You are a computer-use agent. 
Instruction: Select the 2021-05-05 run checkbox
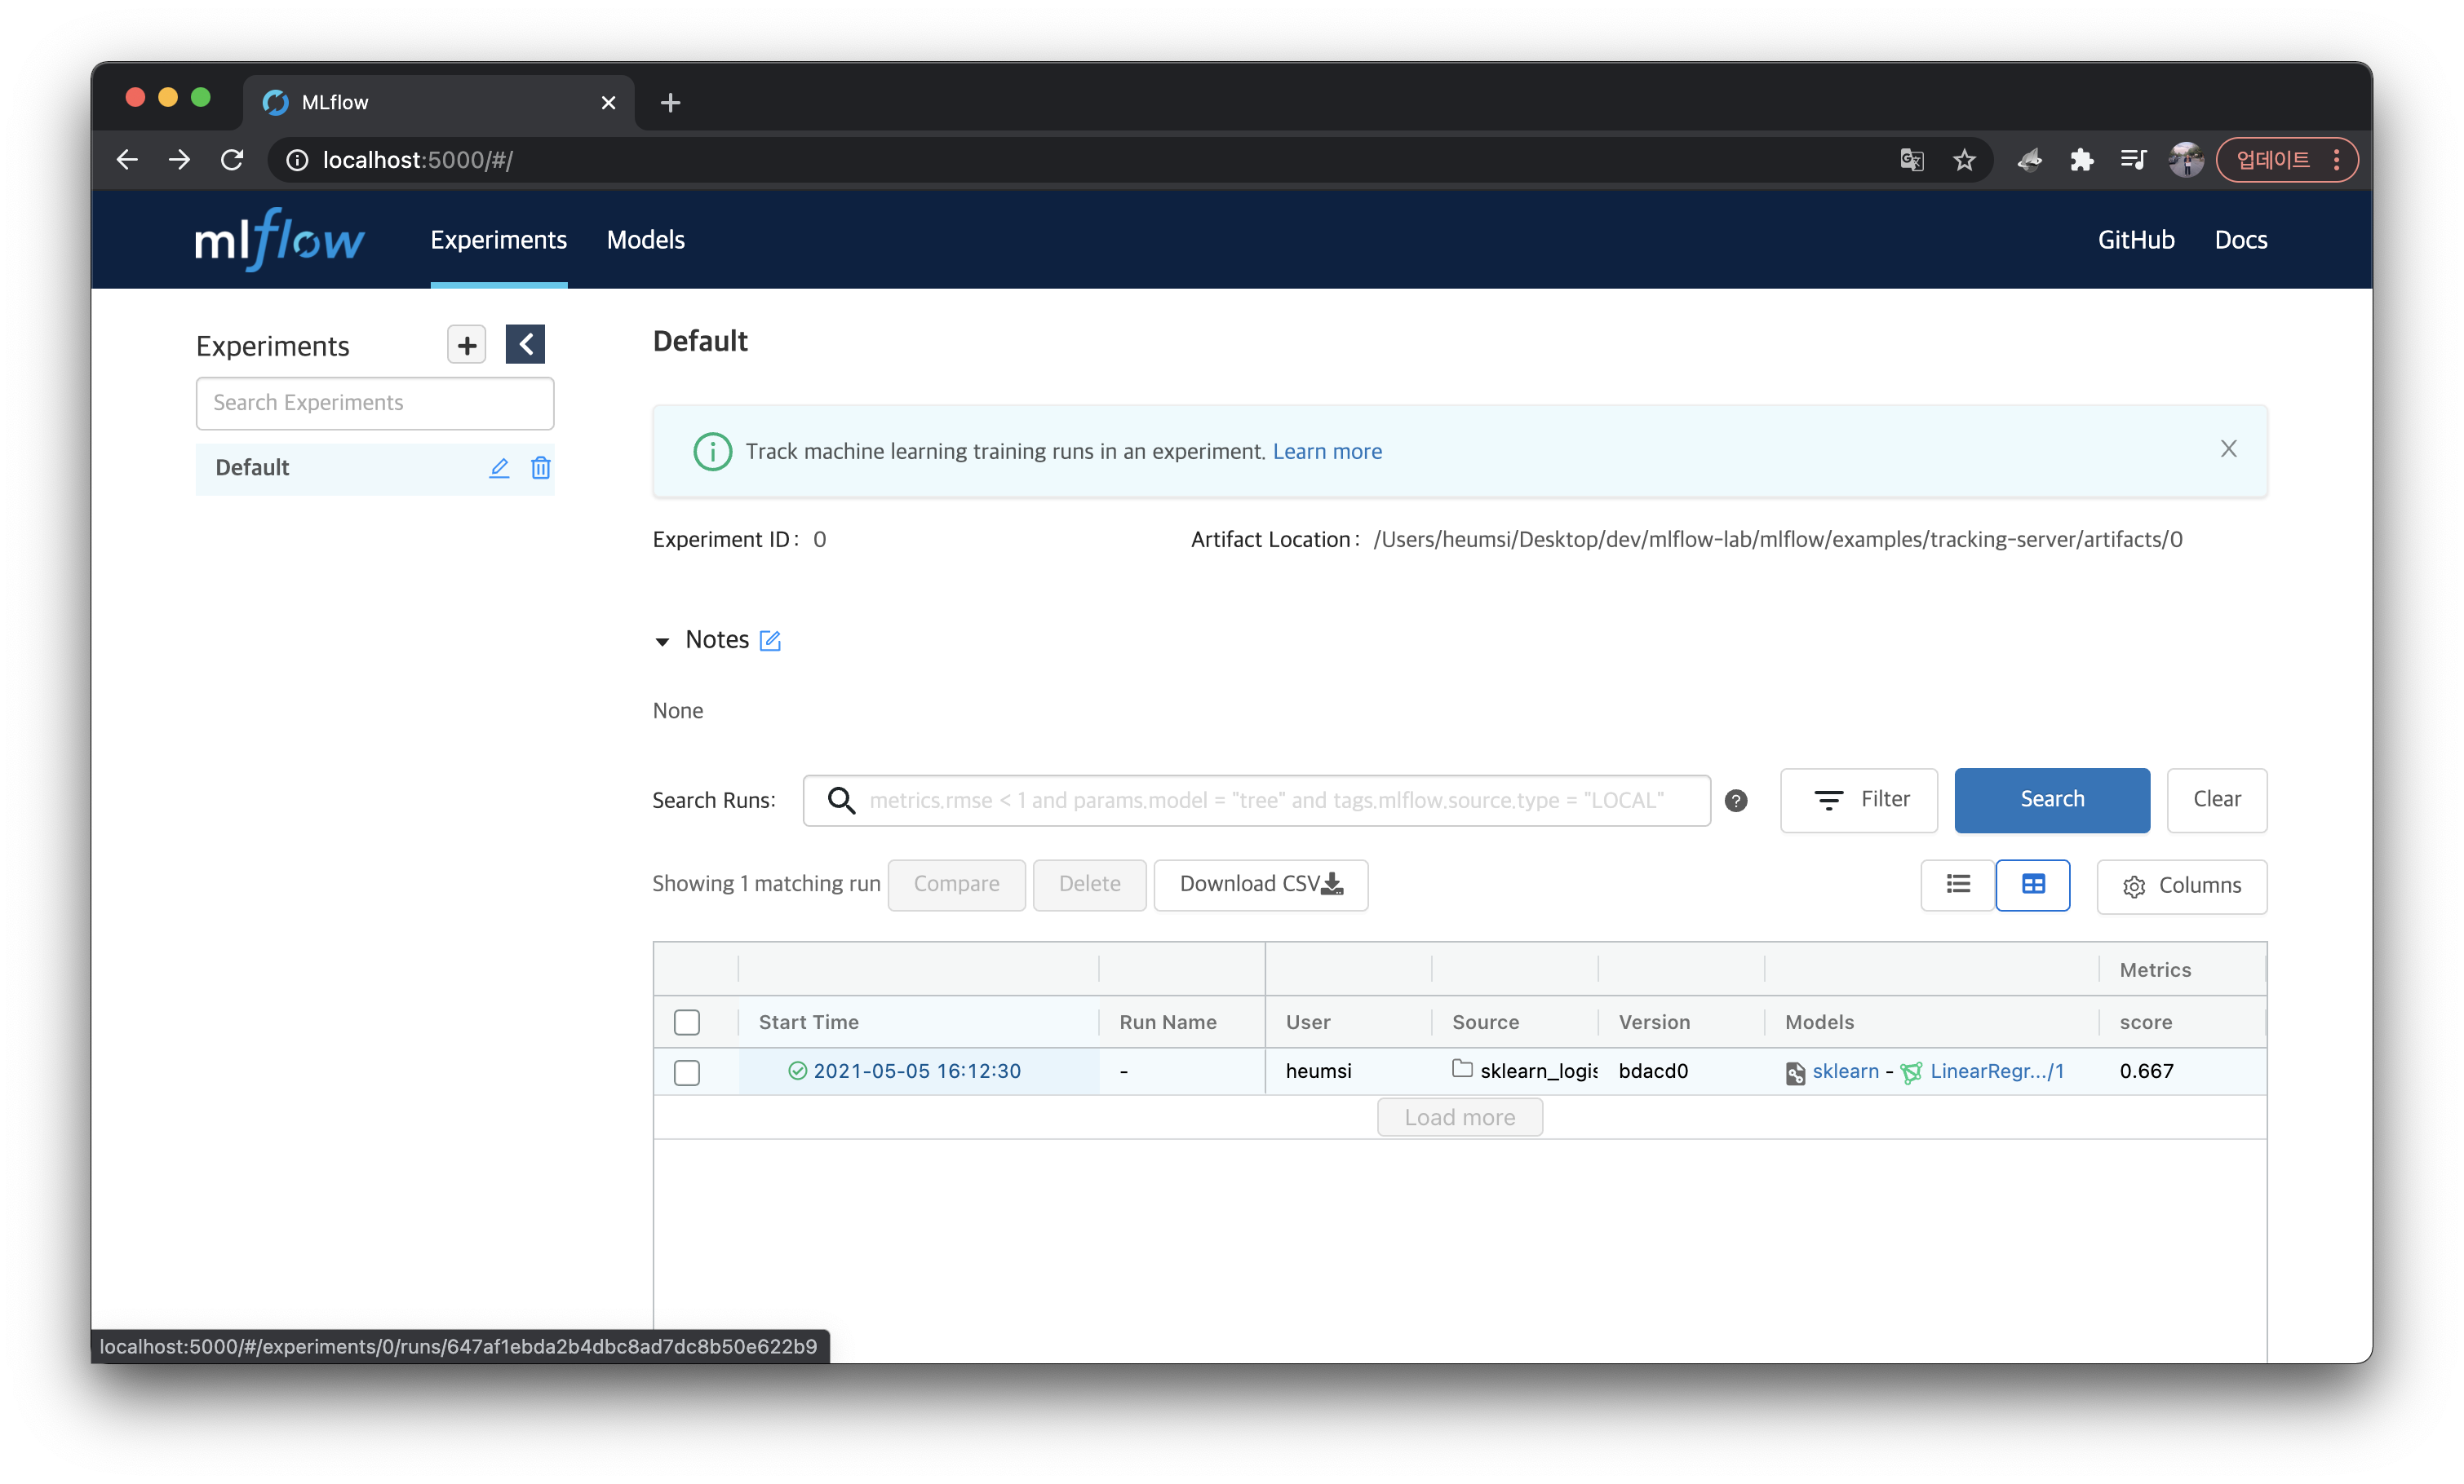[x=687, y=1072]
